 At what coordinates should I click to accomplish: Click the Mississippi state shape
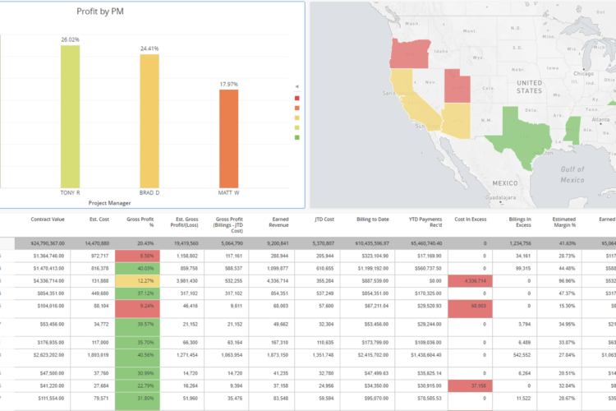(x=572, y=130)
